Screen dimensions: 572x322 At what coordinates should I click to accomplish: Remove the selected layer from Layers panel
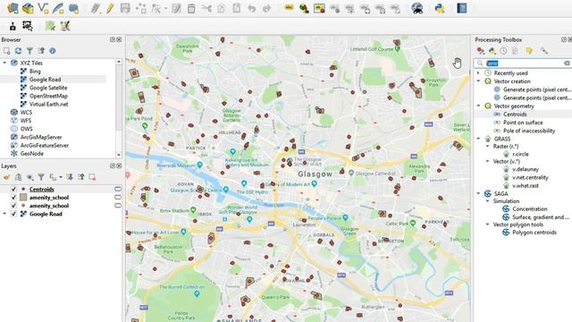[92, 177]
